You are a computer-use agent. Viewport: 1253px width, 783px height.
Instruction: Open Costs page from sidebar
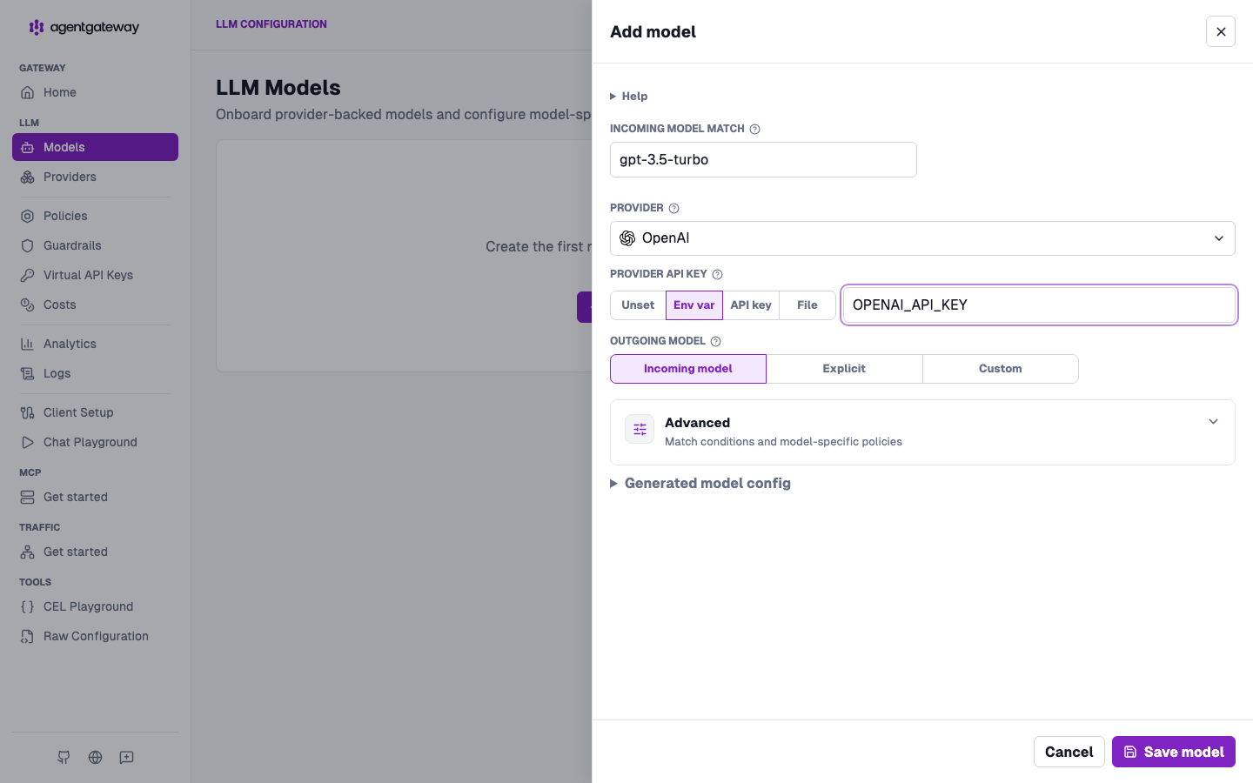95,304
